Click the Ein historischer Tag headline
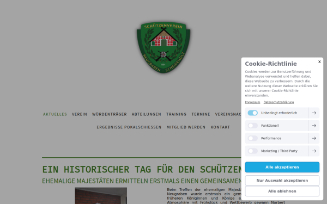This screenshot has width=327, height=204. [142, 169]
